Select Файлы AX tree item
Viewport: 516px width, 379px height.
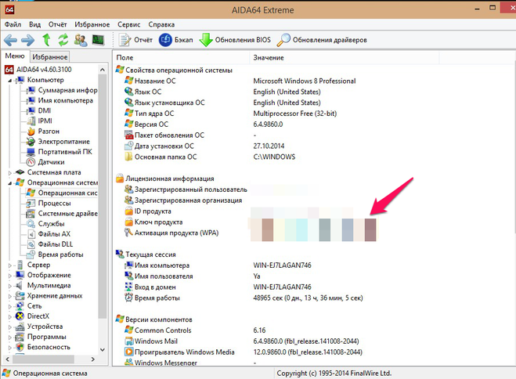pyautogui.click(x=49, y=234)
